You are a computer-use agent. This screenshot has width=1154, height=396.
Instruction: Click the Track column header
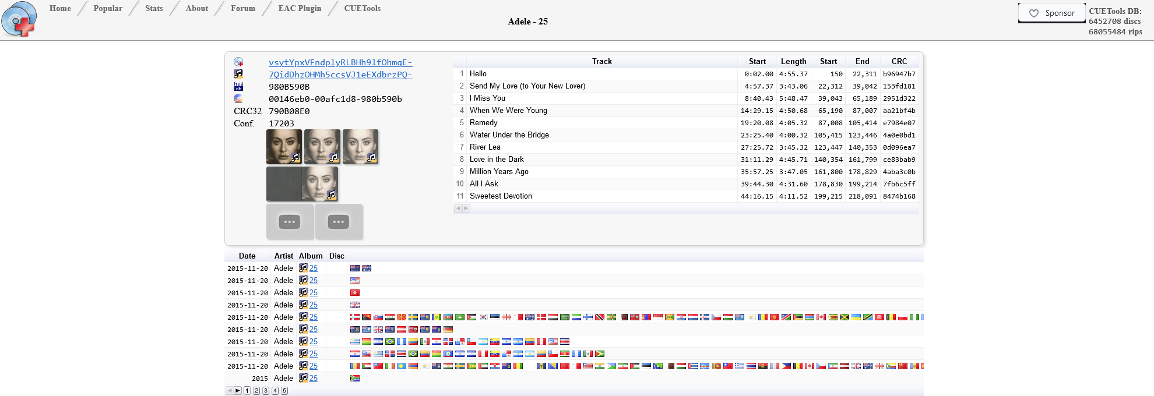click(x=602, y=61)
